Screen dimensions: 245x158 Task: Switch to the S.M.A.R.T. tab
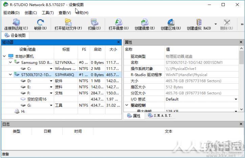tap(160, 116)
